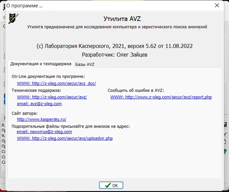Viewport: 229px width, 192px height.
Task: Click the save icon in the background window
Action: click(225, 124)
